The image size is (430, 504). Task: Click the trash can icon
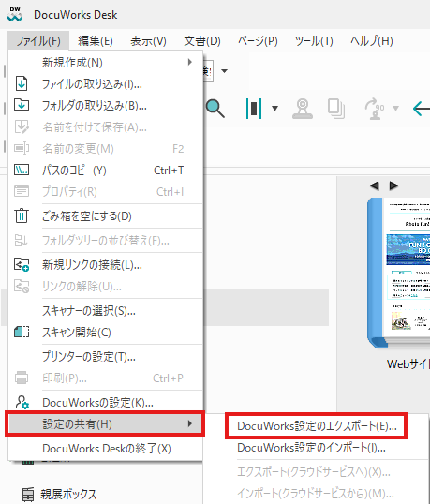point(22,215)
